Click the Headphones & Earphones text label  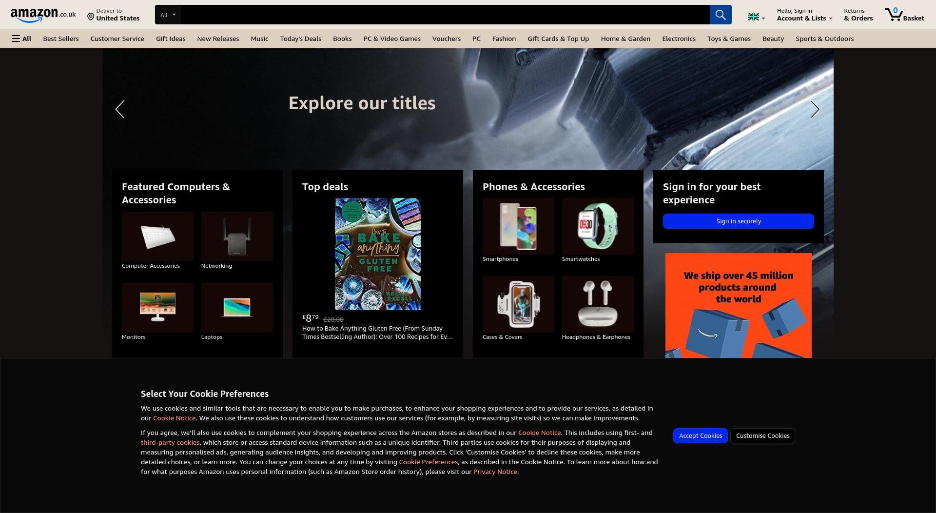tap(596, 337)
